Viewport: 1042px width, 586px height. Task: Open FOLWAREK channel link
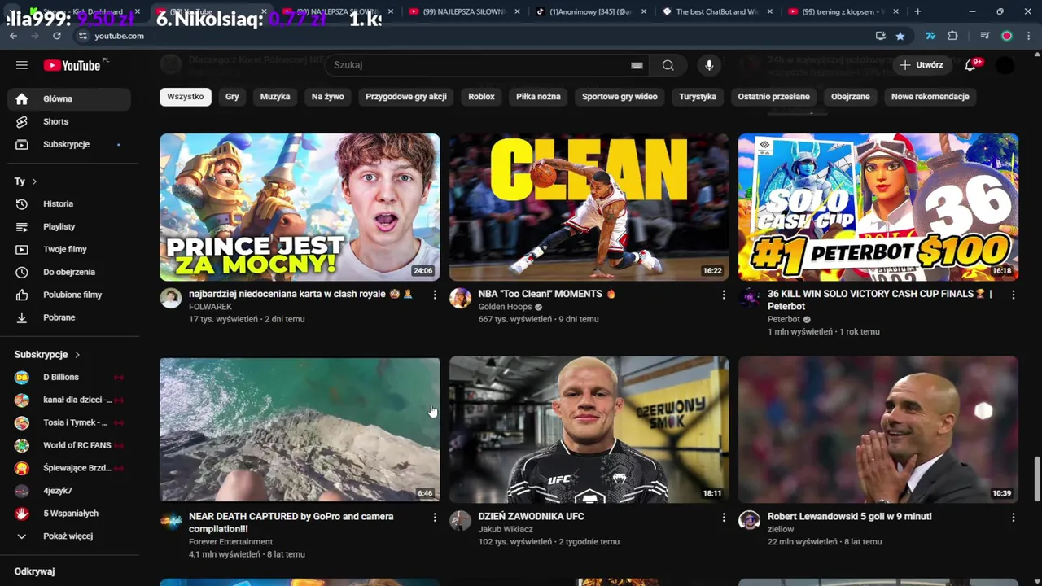[x=210, y=307]
